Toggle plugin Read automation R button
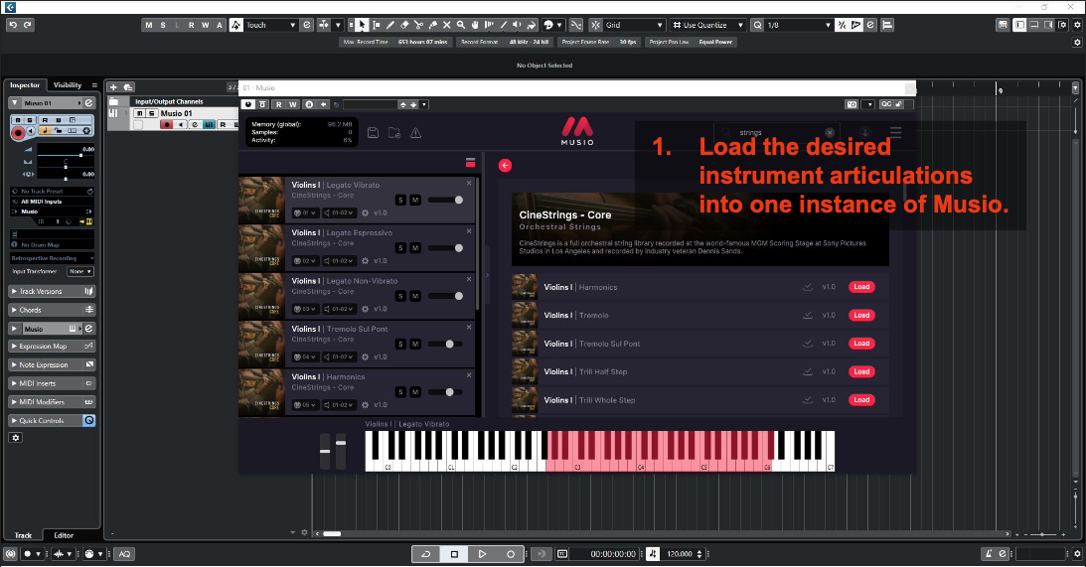The width and height of the screenshot is (1086, 567). [x=278, y=104]
